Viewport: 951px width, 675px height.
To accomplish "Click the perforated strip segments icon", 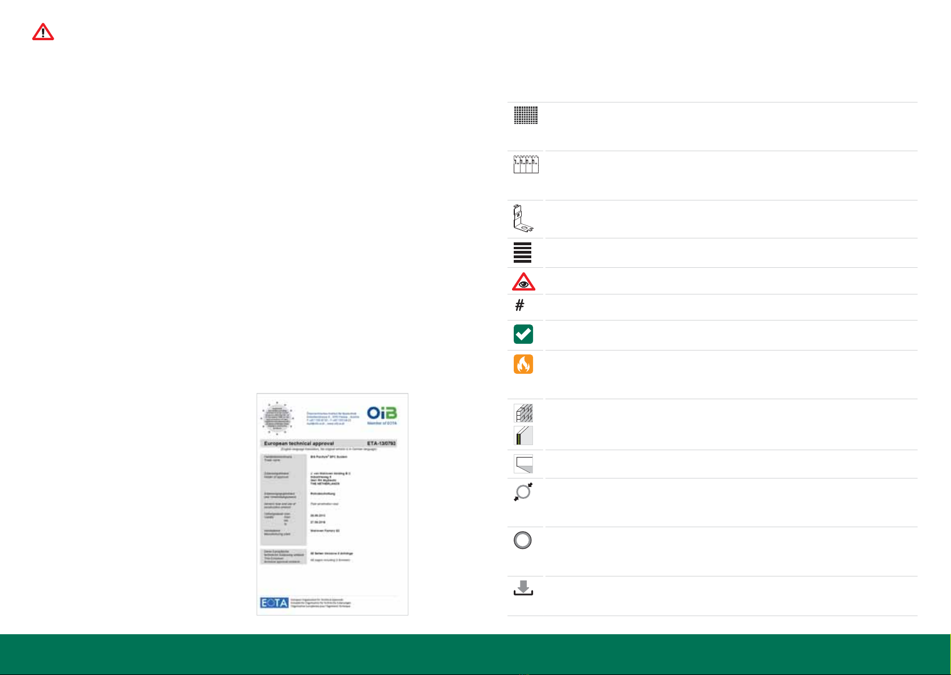I will pos(526,164).
